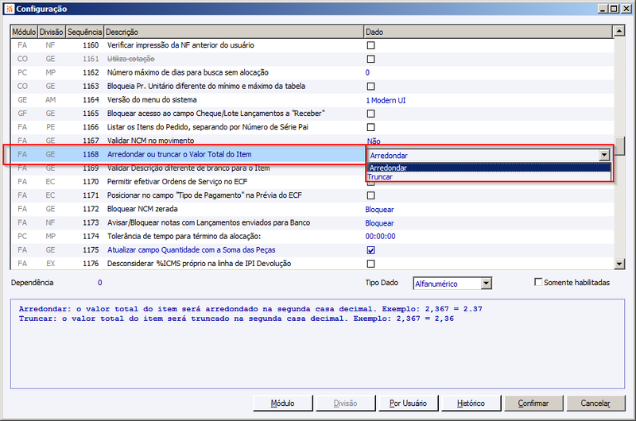Uncheck row 1175 Atualizar campo Quantidade checkbox
Image resolution: width=636 pixels, height=421 pixels.
(370, 250)
